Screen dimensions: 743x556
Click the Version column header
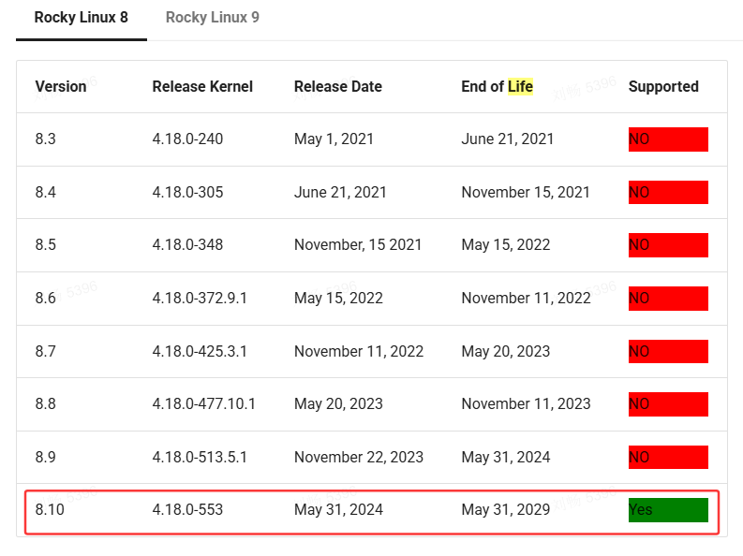click(61, 86)
